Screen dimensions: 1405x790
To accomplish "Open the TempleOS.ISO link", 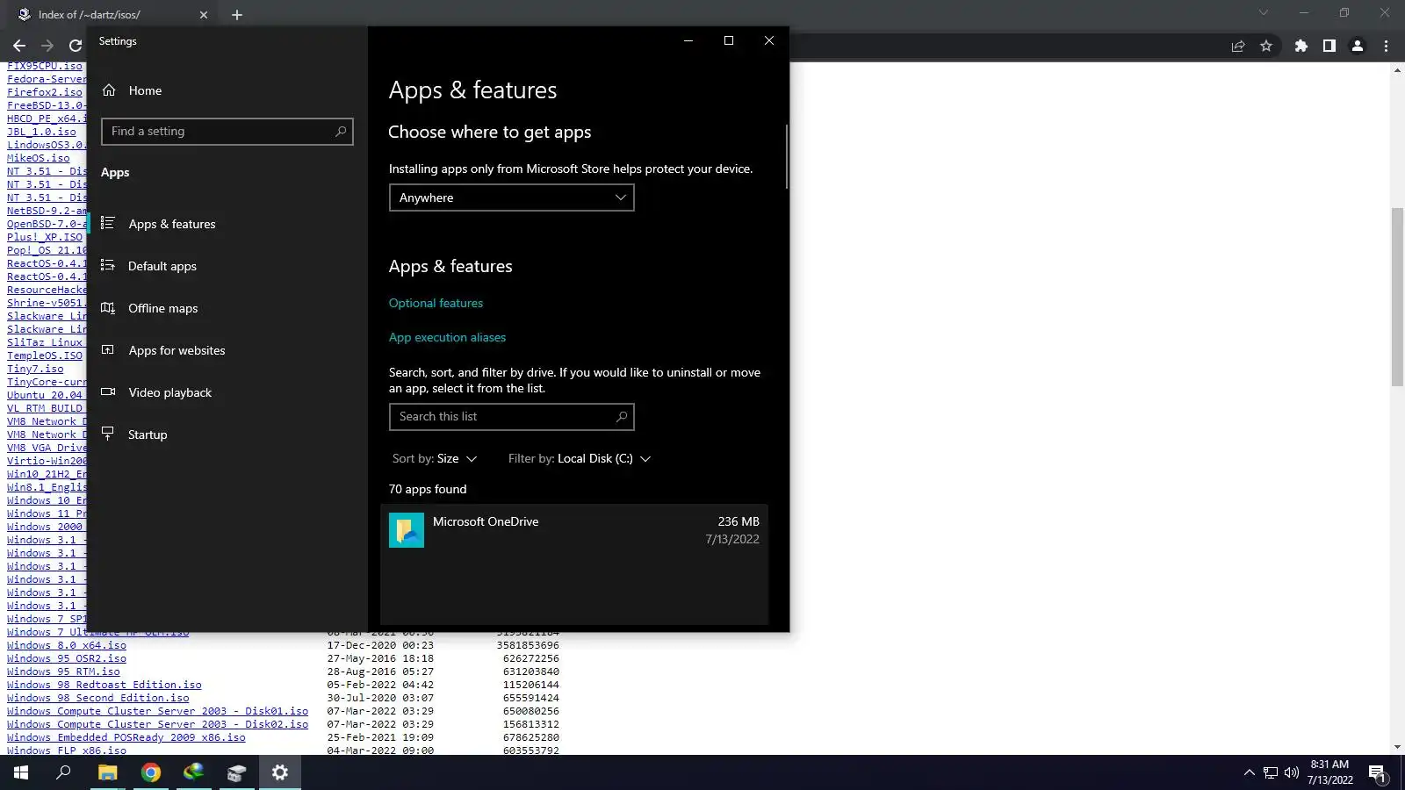I will [x=45, y=355].
